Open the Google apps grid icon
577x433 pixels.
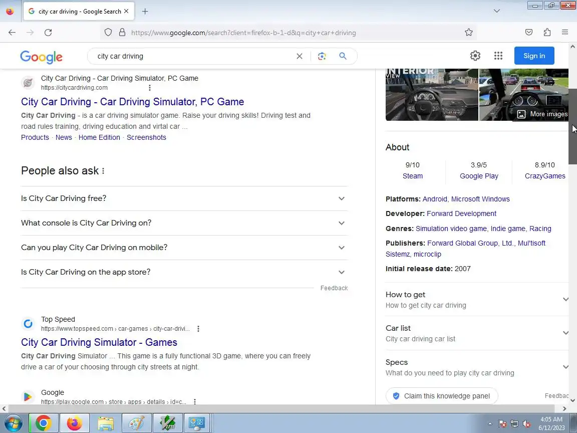(498, 56)
